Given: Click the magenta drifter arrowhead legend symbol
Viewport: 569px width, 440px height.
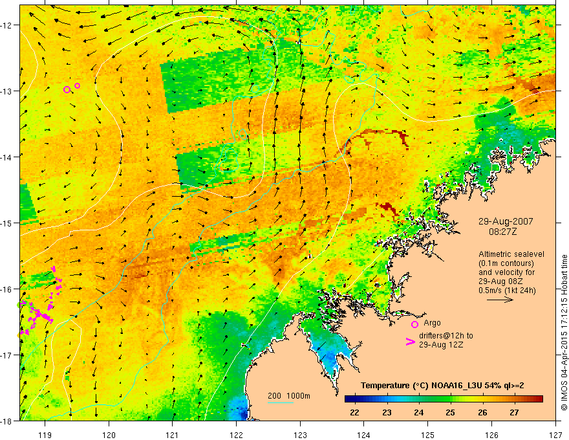Looking at the screenshot, I should 410,342.
